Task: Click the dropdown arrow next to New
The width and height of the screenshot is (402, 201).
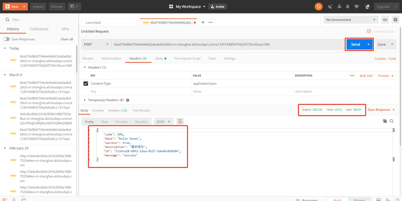Action: pyautogui.click(x=24, y=6)
